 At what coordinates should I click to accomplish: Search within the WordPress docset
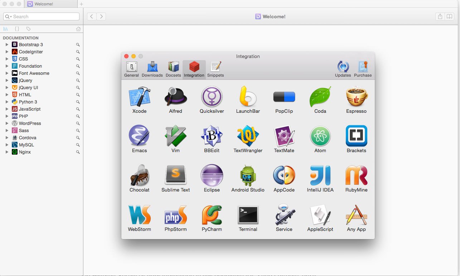coord(78,124)
